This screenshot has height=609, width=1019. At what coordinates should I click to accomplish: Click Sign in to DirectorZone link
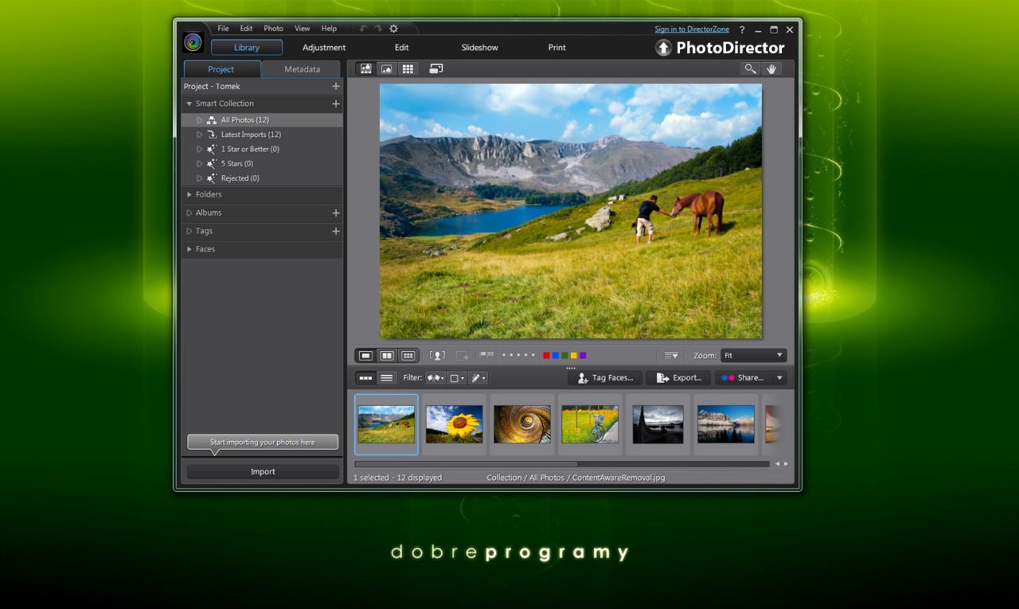pyautogui.click(x=692, y=29)
